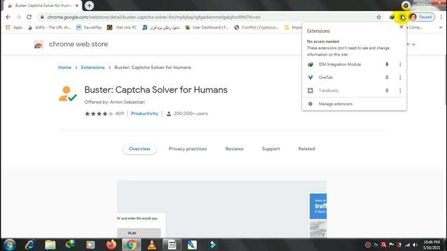
Task: Open Internet Download Manager from taskbar
Action: pos(71,245)
